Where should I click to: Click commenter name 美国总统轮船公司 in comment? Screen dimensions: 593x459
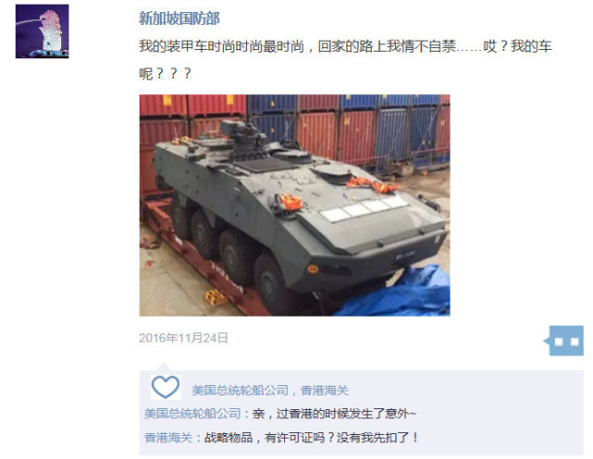point(192,414)
